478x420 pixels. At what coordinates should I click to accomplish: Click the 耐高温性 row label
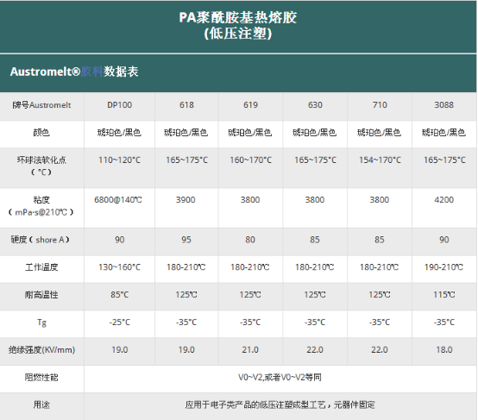pyautogui.click(x=41, y=295)
